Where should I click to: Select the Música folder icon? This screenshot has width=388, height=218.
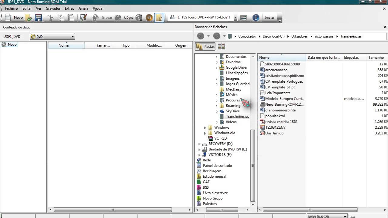point(222,95)
